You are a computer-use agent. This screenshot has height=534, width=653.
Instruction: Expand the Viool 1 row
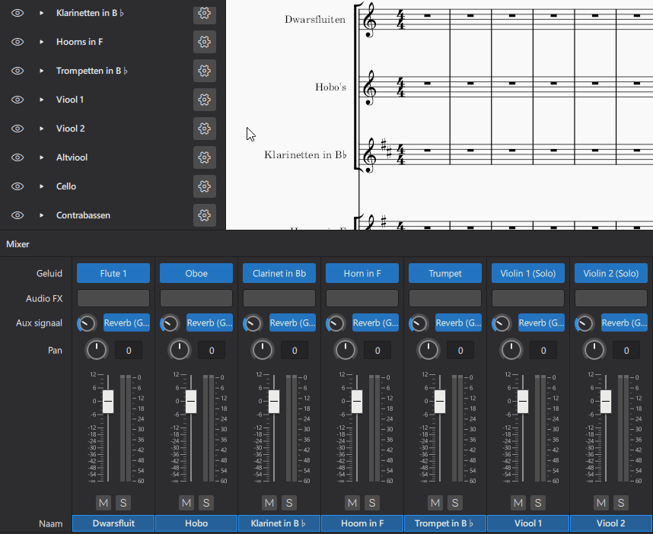tap(41, 100)
